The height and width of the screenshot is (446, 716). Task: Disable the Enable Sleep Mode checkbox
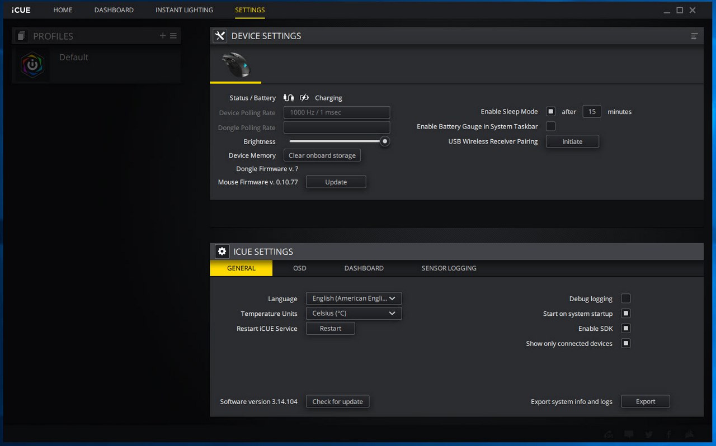click(550, 111)
